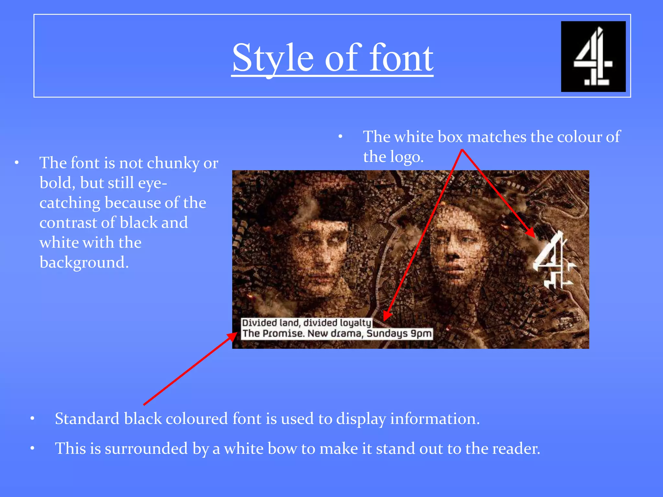Click the Channel 4 logo in title box

pos(593,57)
